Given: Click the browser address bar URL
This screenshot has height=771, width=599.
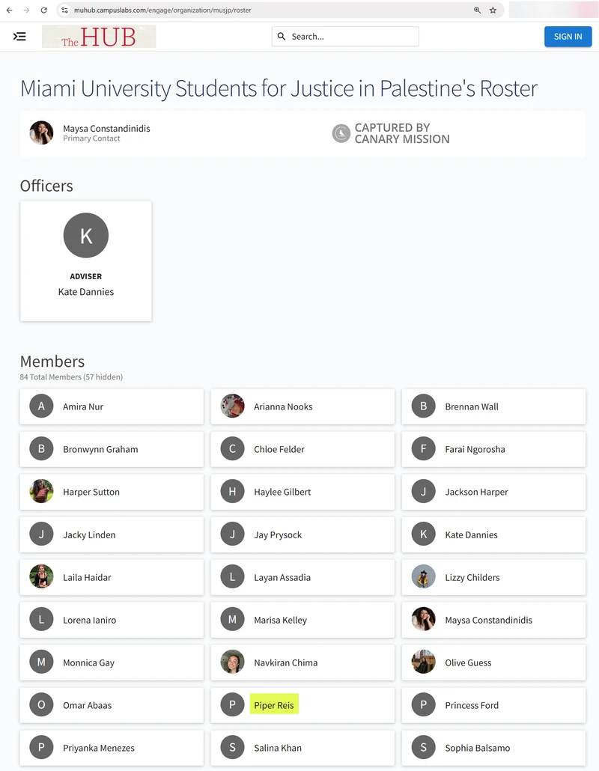Looking at the screenshot, I should coord(162,10).
